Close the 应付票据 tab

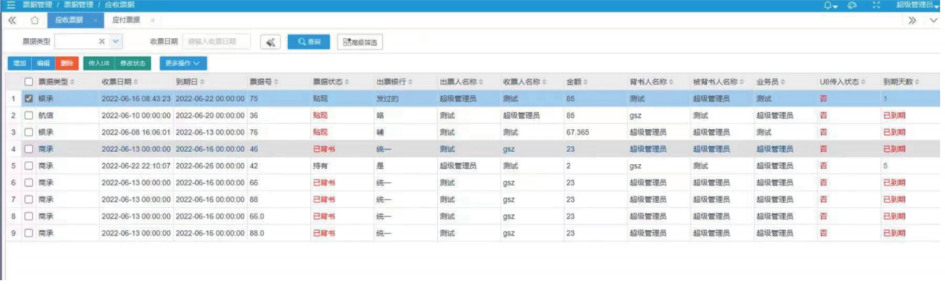pyautogui.click(x=152, y=20)
